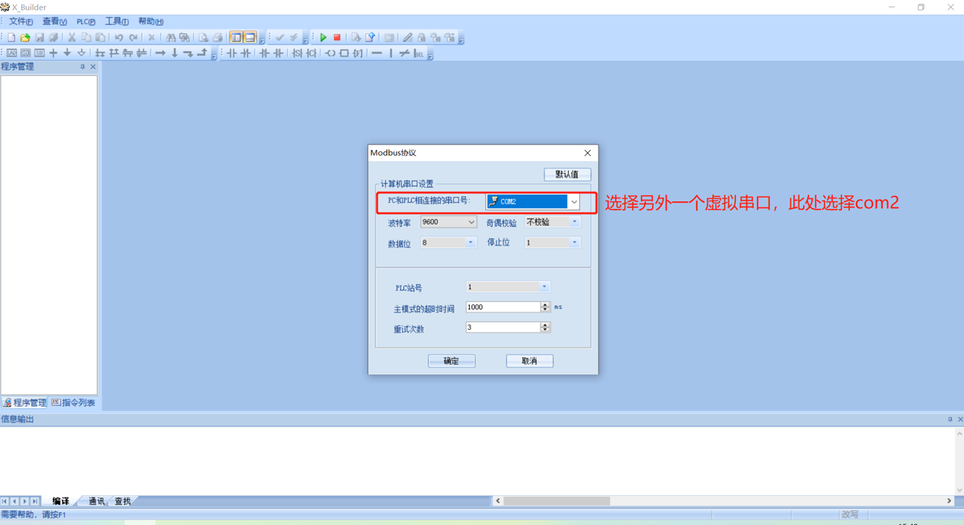
Task: Open the 波特率 9600 dropdown
Action: click(471, 222)
